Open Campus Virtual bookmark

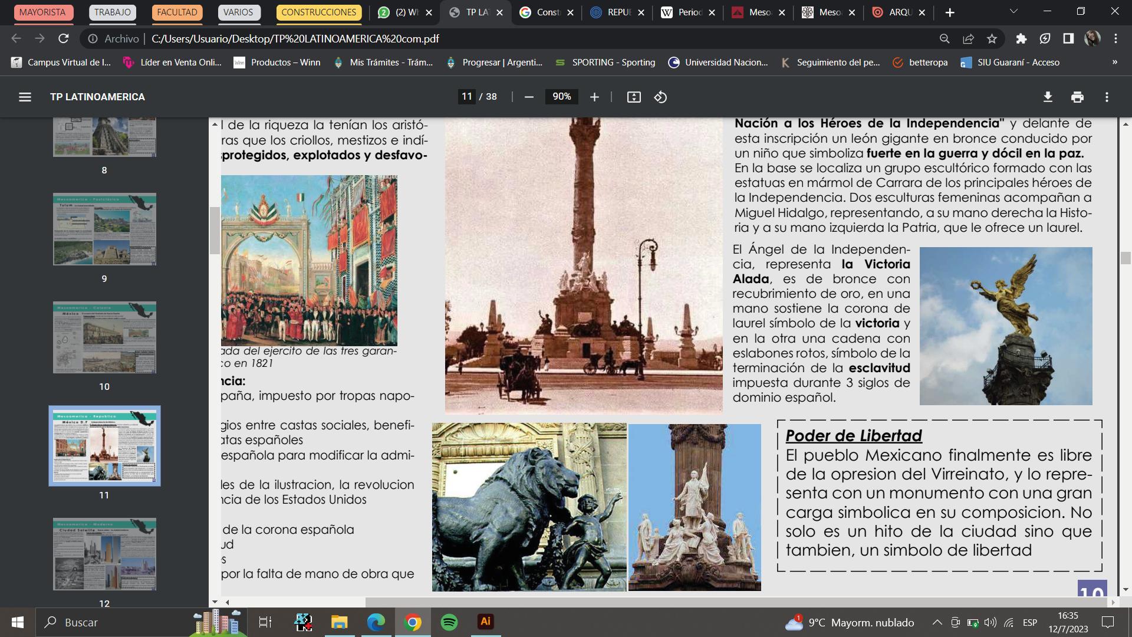(x=61, y=62)
